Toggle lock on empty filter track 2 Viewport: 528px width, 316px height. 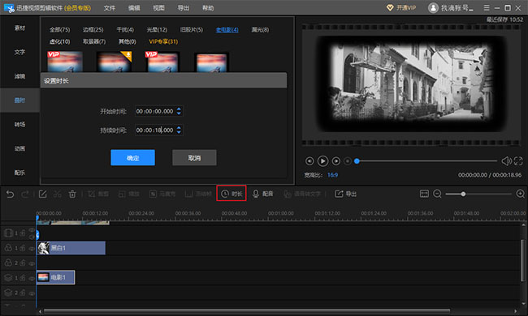click(x=23, y=263)
